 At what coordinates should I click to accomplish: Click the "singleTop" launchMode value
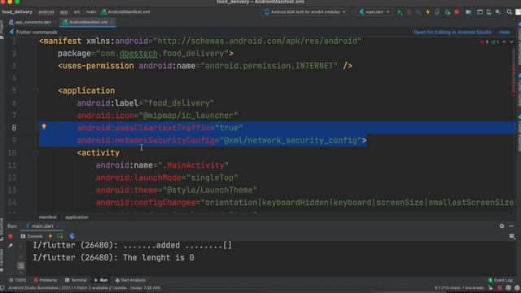(212, 177)
